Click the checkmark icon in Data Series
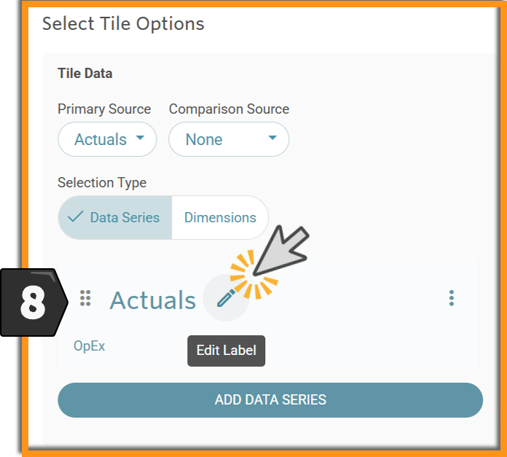Image resolution: width=507 pixels, height=457 pixels. [x=76, y=216]
